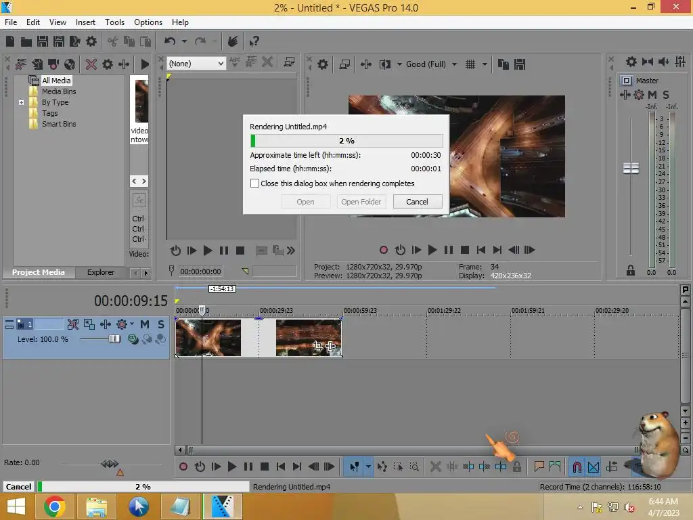Open the Overlays grid dropdown arrow
This screenshot has height=520, width=693.
(485, 64)
